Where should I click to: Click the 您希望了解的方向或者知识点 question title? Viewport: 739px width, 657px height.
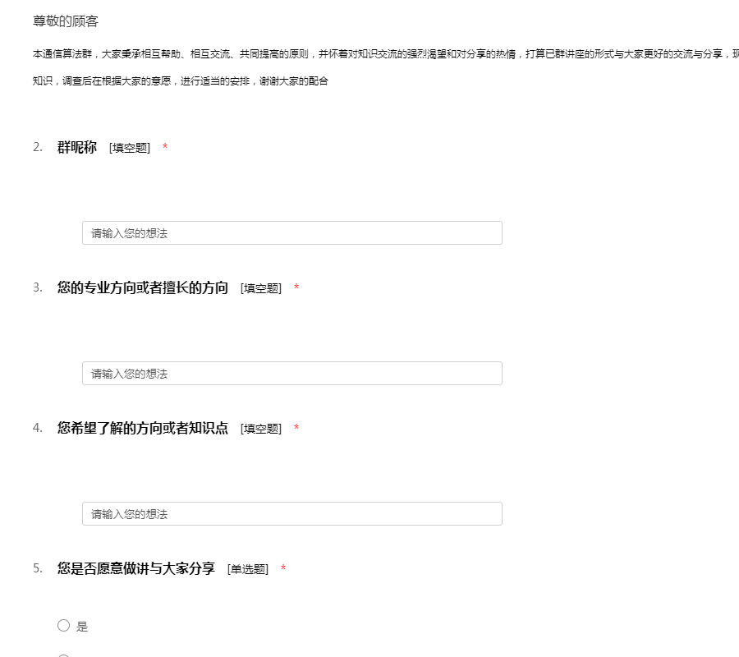(143, 428)
